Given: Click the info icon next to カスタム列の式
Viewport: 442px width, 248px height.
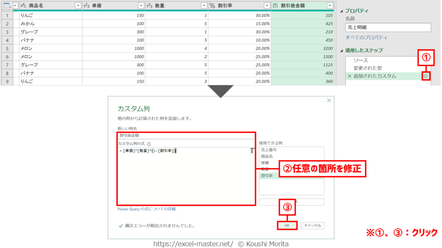Looking at the screenshot, I should 149,144.
